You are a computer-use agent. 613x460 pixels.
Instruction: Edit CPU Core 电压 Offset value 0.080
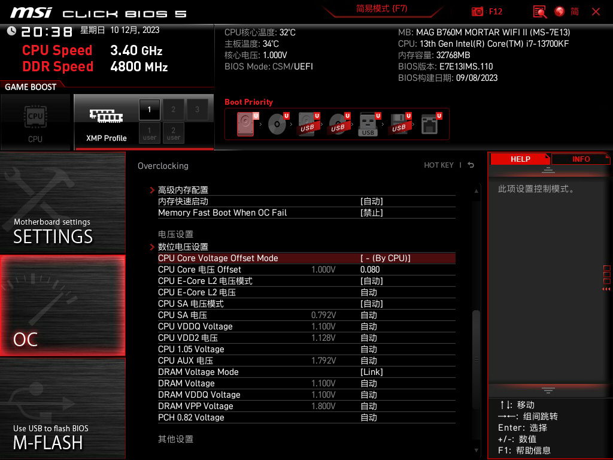click(x=370, y=270)
